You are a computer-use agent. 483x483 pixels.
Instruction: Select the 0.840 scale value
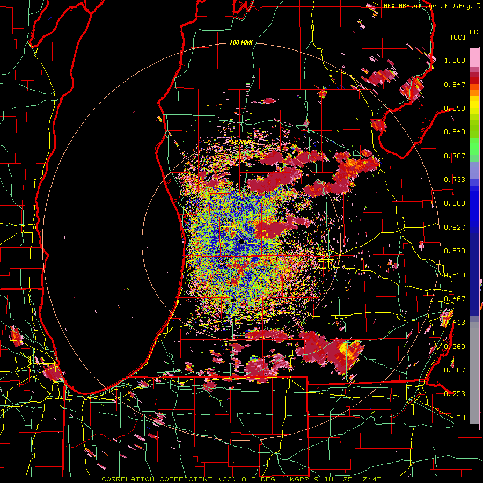tap(455, 132)
